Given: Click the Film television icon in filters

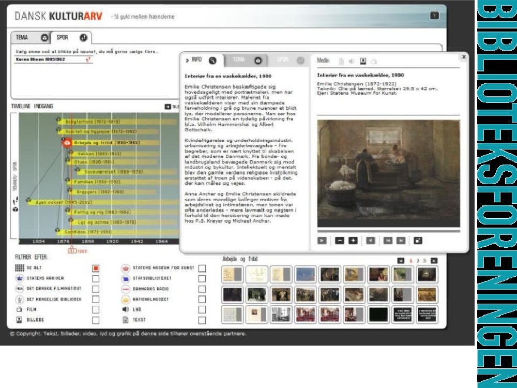Looking at the screenshot, I should (x=20, y=309).
